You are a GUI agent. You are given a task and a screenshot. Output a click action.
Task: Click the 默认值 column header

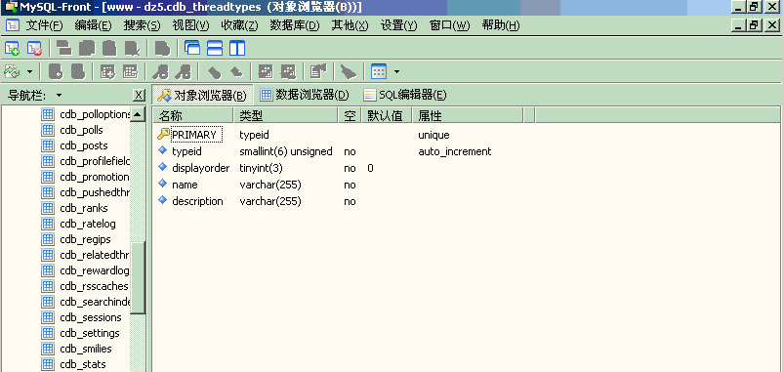387,116
